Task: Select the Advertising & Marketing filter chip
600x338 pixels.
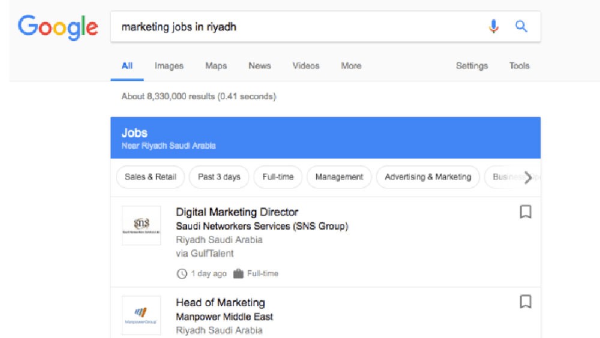Action: tap(428, 177)
